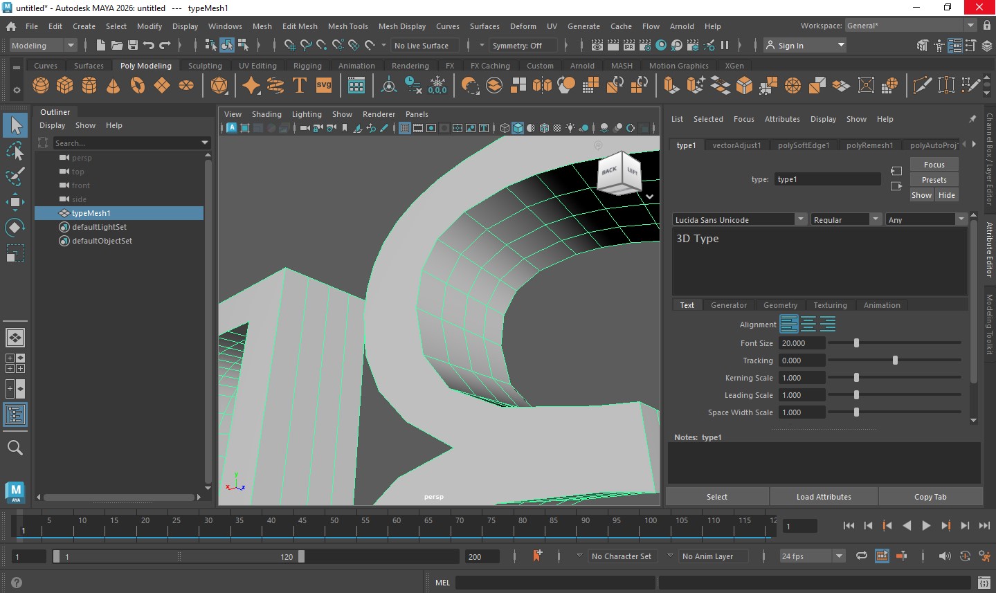996x593 pixels.
Task: Select the Type tool shelf icon
Action: click(x=300, y=85)
